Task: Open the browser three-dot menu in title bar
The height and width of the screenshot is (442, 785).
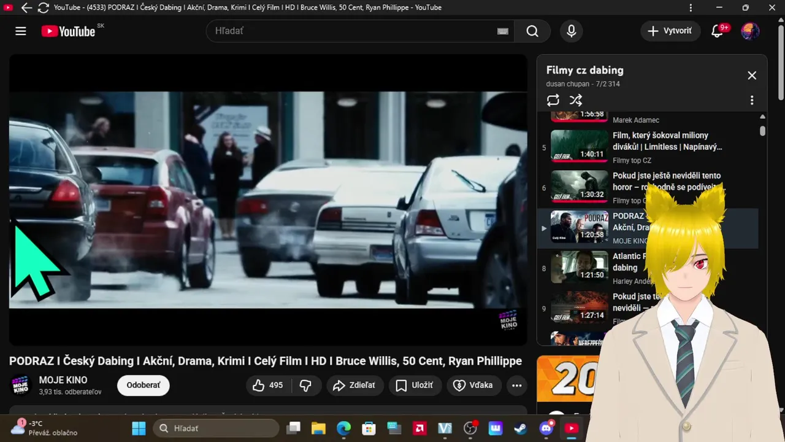Action: coord(691,8)
